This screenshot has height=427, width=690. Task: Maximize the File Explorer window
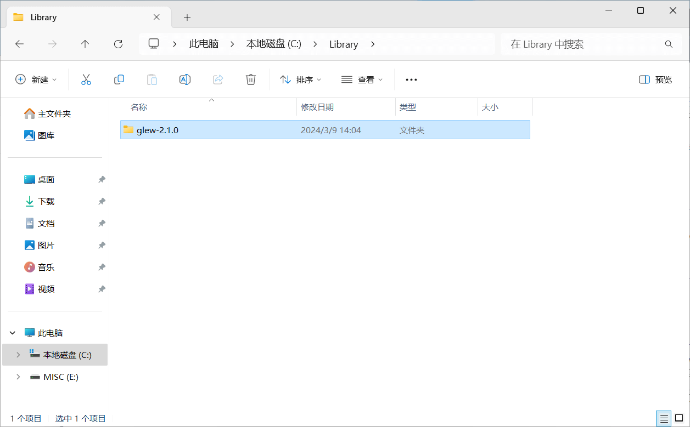(x=641, y=10)
